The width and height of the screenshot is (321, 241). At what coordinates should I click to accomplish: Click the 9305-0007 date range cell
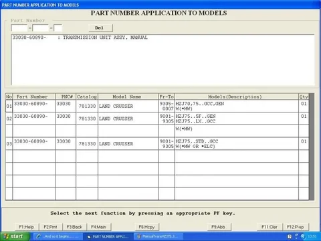click(167, 106)
